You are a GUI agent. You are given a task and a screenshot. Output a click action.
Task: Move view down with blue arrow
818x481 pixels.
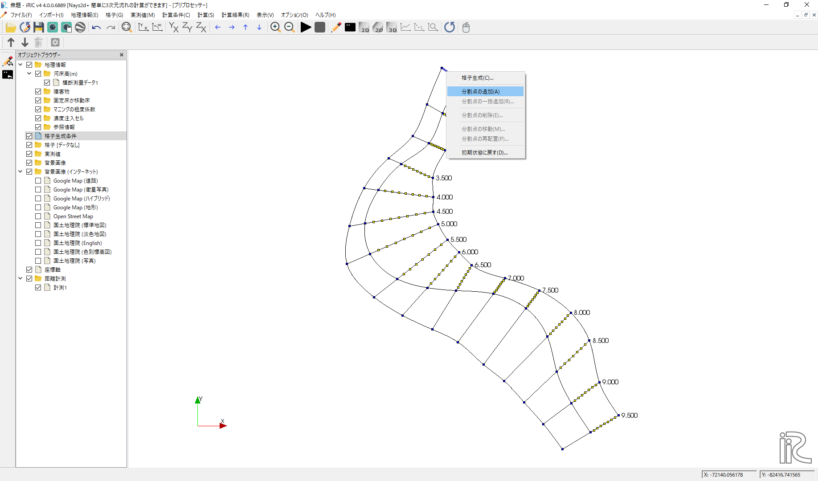[x=259, y=28]
